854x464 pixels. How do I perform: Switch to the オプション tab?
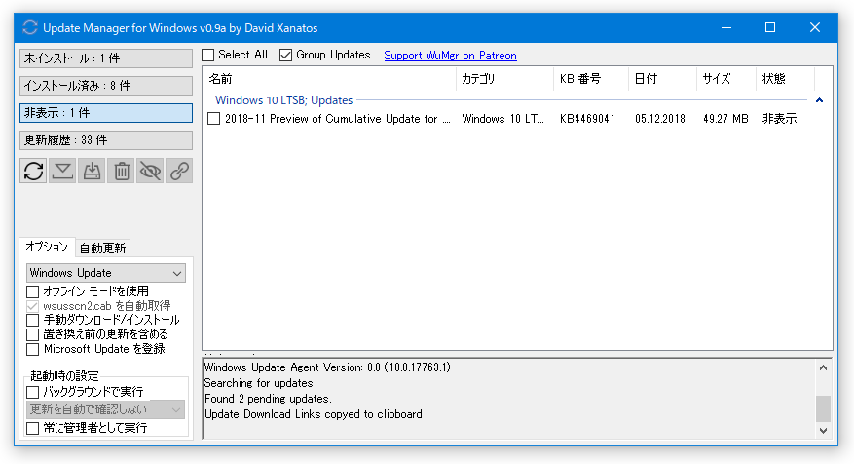(x=47, y=247)
